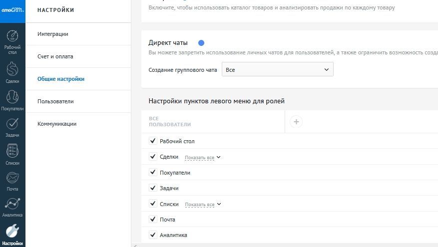Open Счет и оплата settings section
This screenshot has height=247, width=438.
(55, 56)
